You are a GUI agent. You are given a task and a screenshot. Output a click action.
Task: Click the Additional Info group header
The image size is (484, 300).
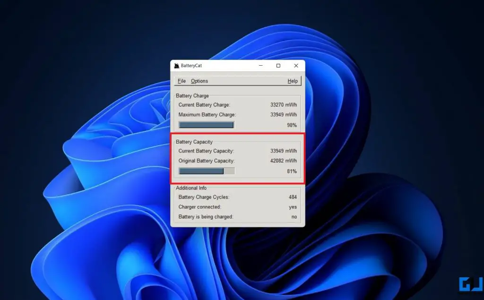[191, 188]
